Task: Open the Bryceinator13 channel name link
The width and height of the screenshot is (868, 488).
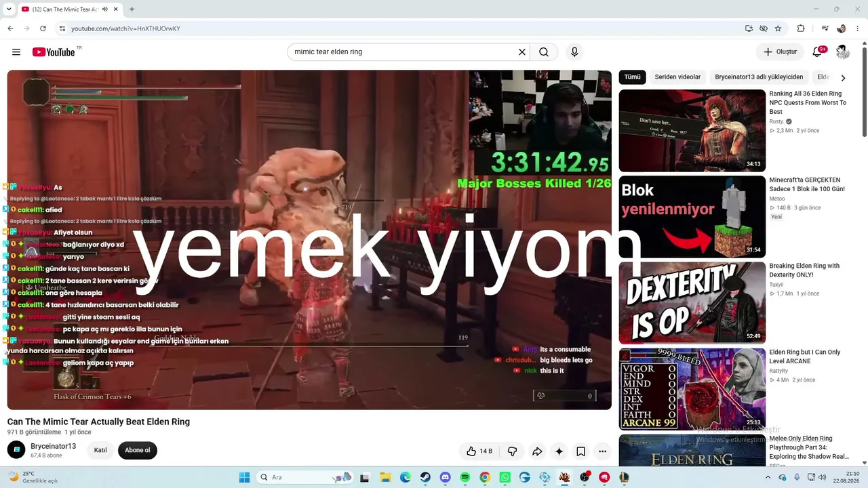Action: (x=53, y=446)
